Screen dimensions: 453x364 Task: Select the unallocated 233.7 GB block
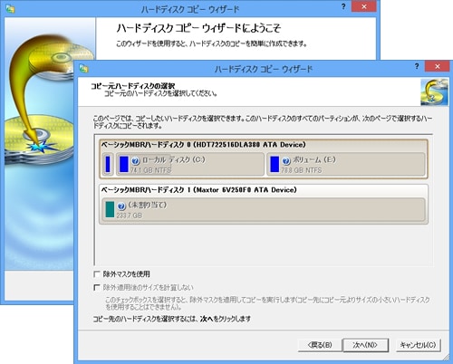click(264, 210)
